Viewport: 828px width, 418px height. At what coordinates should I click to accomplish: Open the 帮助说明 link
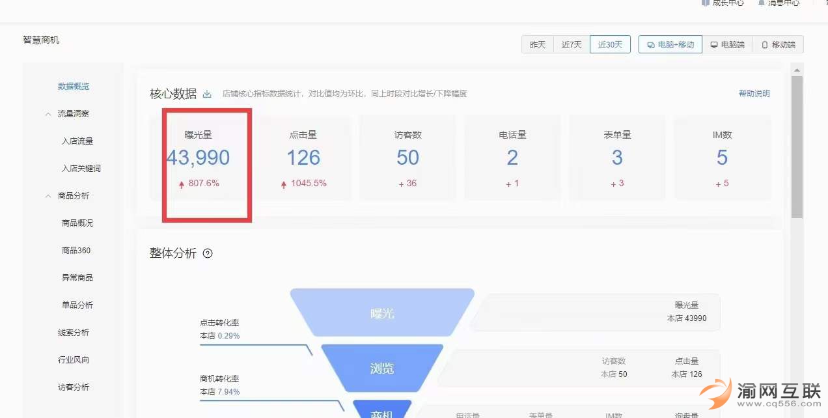(x=754, y=94)
